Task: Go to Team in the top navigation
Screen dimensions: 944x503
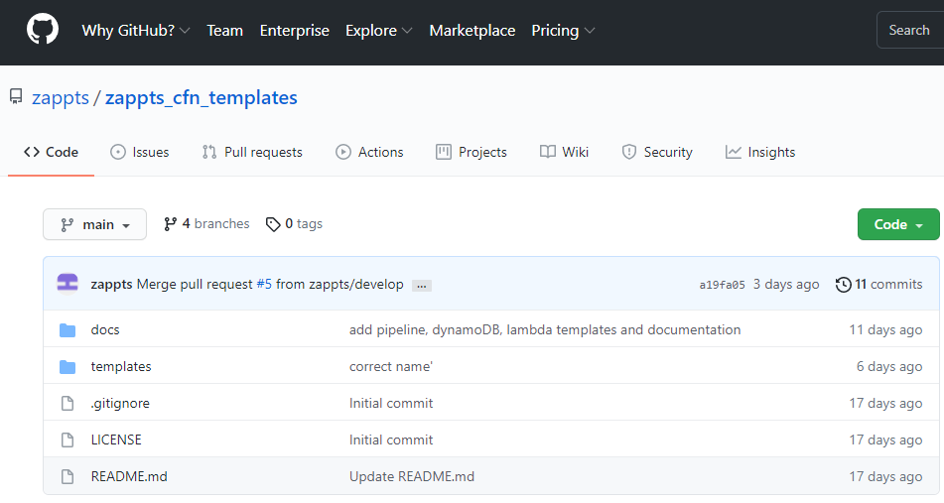Action: [x=224, y=30]
